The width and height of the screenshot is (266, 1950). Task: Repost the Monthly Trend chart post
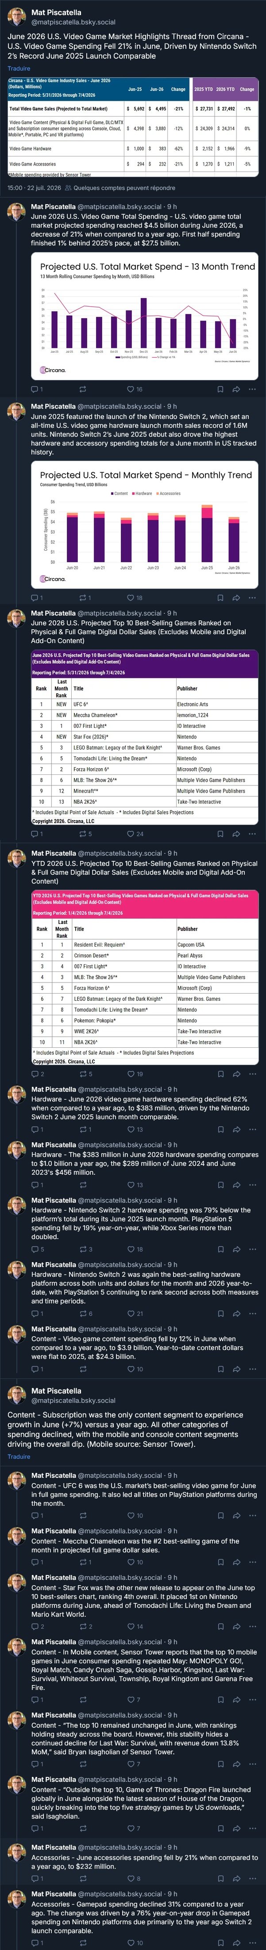[x=85, y=597]
